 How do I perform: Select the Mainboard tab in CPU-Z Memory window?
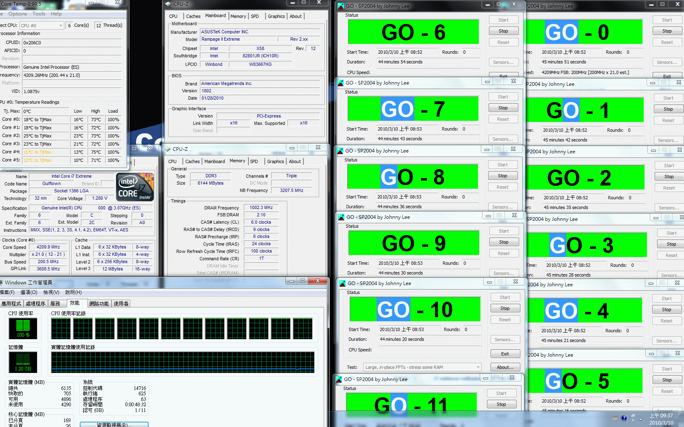click(215, 161)
